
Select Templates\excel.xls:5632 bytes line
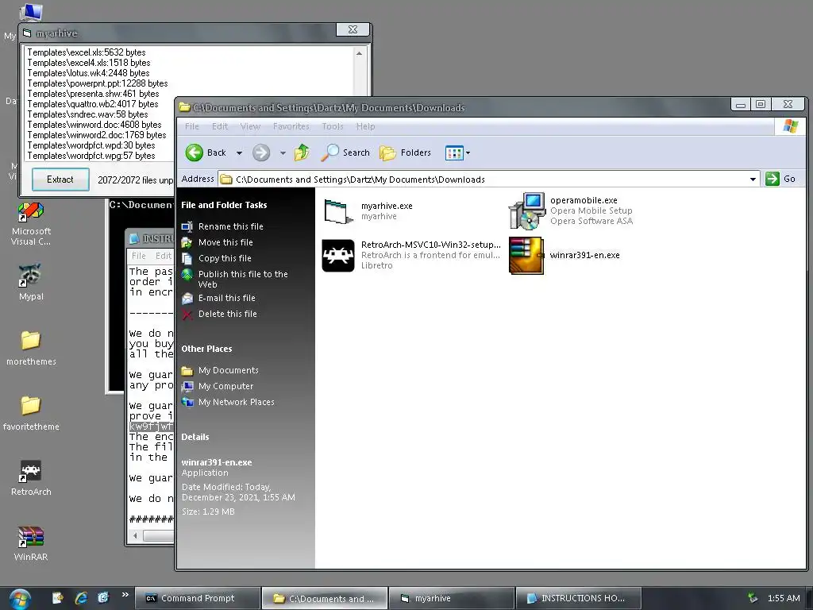86,52
